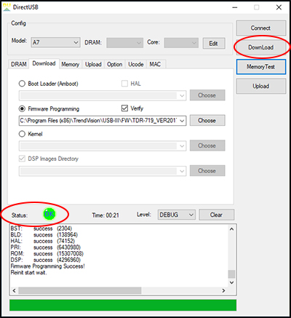This screenshot has height=318, width=291.
Task: Toggle the Verify checkbox
Action: pos(124,108)
